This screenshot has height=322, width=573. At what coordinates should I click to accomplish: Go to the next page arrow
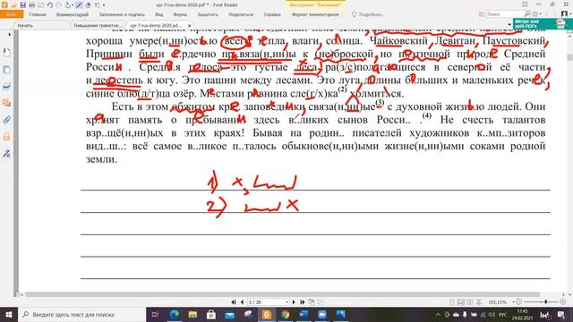click(294, 302)
